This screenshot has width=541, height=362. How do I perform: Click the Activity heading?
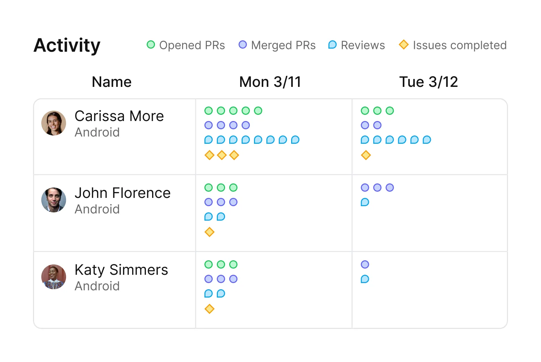[x=67, y=46]
